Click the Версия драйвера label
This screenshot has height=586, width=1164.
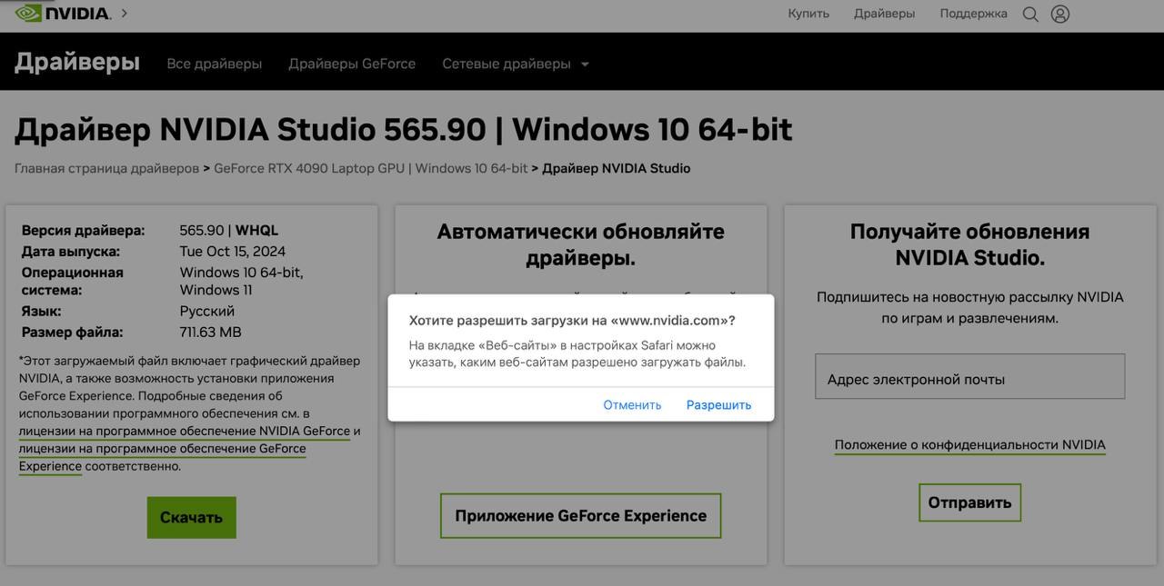point(83,231)
